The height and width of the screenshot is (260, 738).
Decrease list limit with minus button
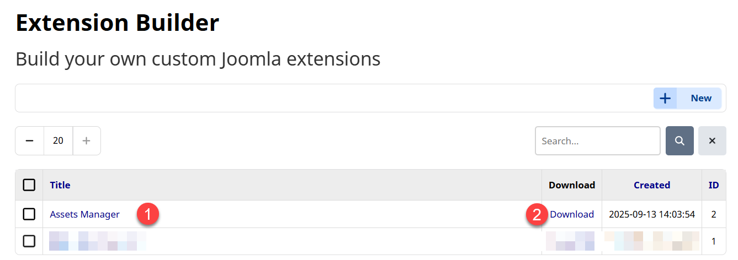pyautogui.click(x=29, y=141)
